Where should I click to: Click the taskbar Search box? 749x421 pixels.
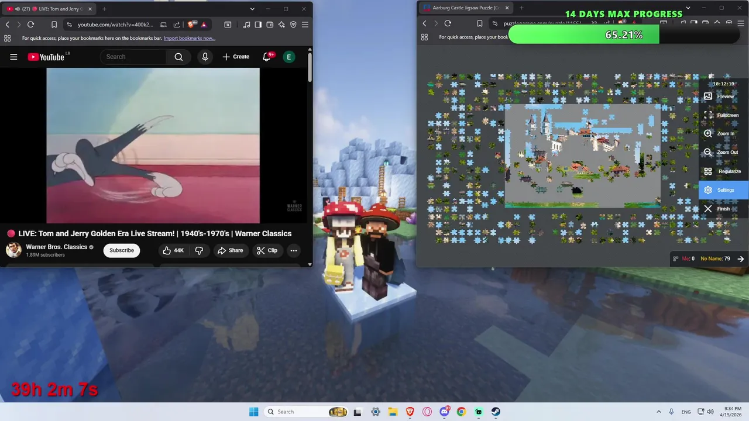pyautogui.click(x=307, y=412)
